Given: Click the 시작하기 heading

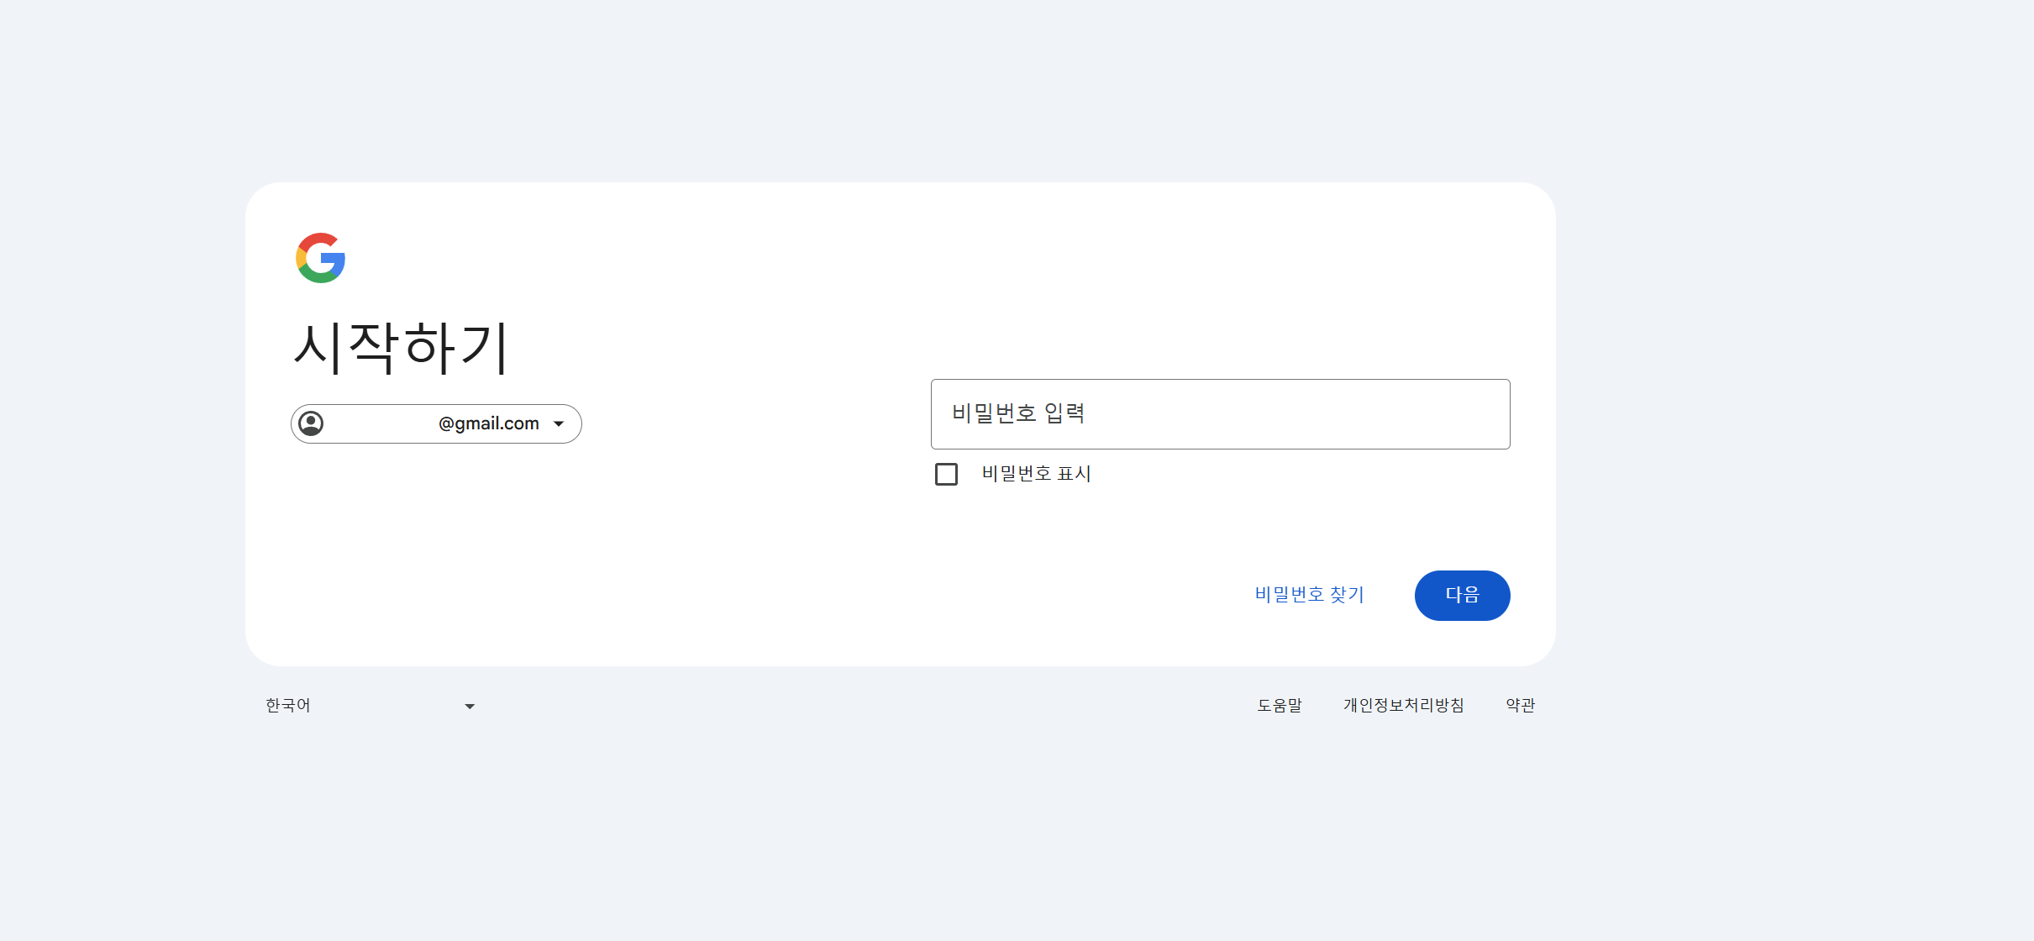Looking at the screenshot, I should click(401, 347).
